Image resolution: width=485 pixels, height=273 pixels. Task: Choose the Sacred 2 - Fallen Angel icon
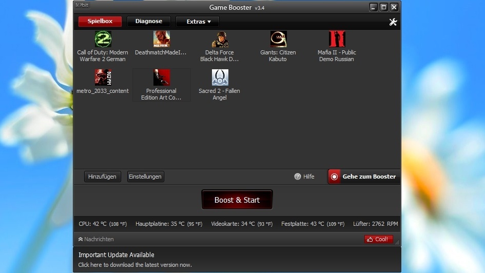220,77
